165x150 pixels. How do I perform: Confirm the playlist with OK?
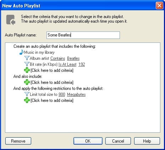point(88,141)
